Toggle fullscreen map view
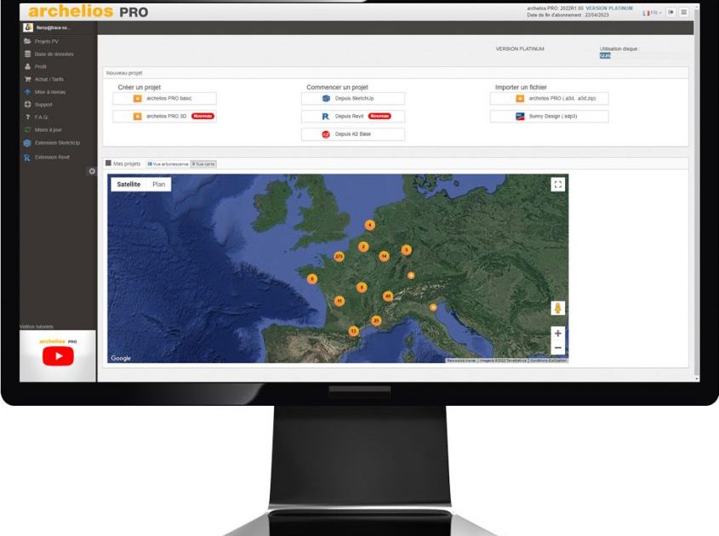This screenshot has width=719, height=536. click(x=557, y=185)
